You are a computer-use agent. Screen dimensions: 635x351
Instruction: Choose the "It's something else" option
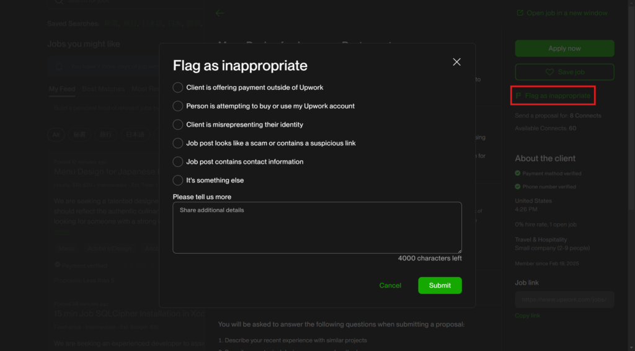tap(177, 180)
